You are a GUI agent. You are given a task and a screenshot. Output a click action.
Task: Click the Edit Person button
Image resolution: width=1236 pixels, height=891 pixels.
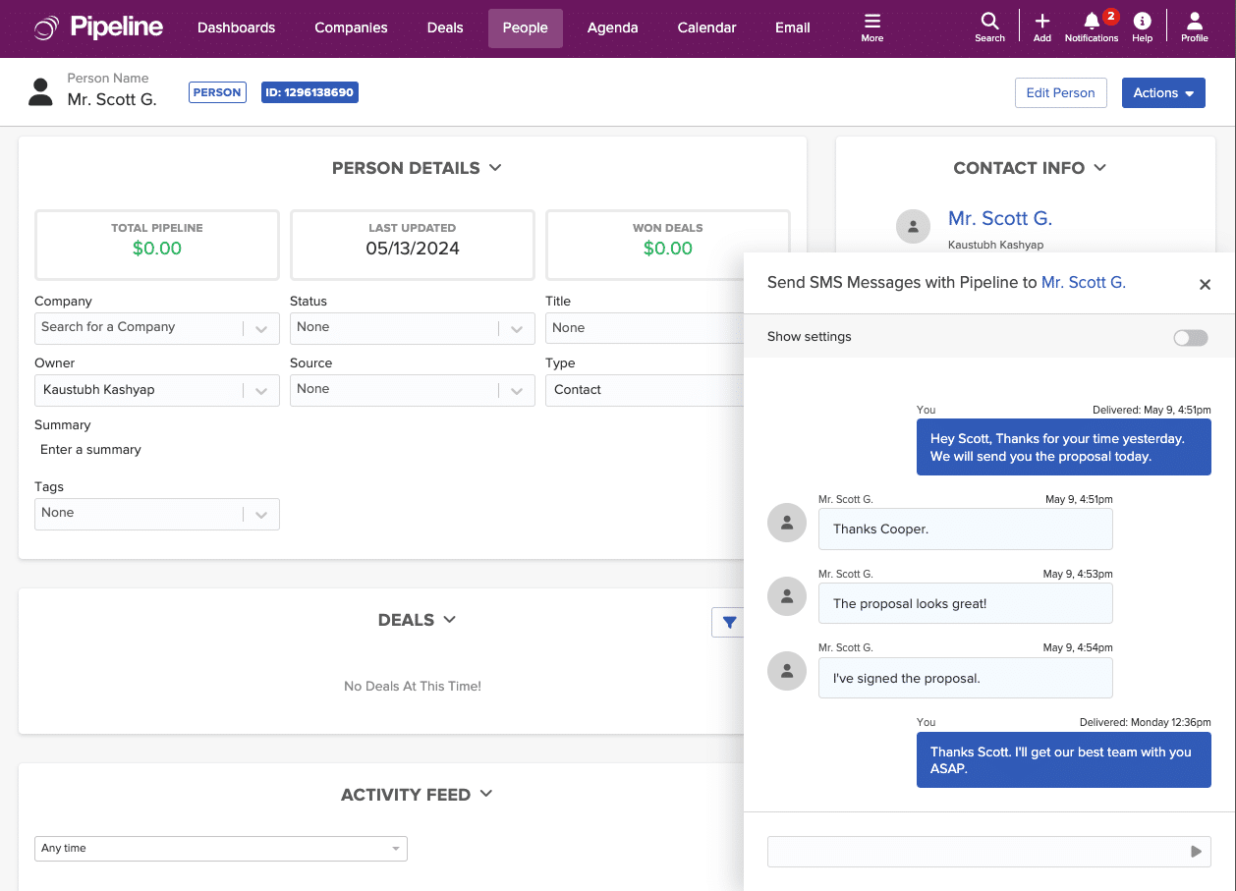[1060, 92]
